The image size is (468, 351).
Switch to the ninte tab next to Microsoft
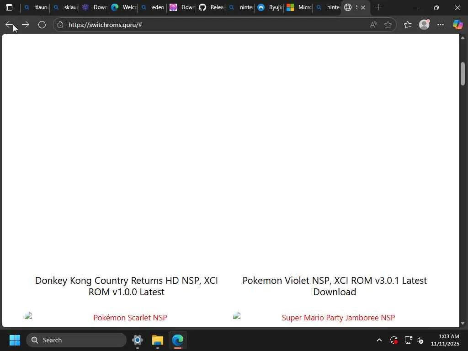coord(328,7)
